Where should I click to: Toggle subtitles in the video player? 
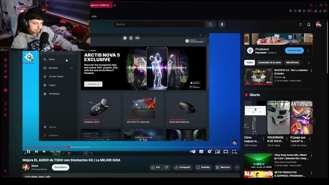coord(201,152)
